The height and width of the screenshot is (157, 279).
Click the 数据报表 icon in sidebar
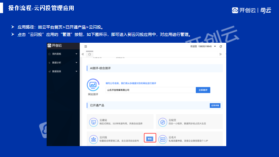(49, 71)
